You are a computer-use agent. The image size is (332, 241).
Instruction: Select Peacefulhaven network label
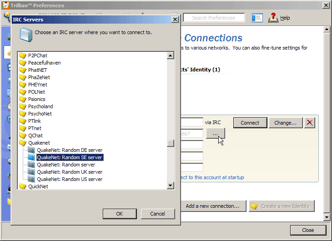point(45,63)
